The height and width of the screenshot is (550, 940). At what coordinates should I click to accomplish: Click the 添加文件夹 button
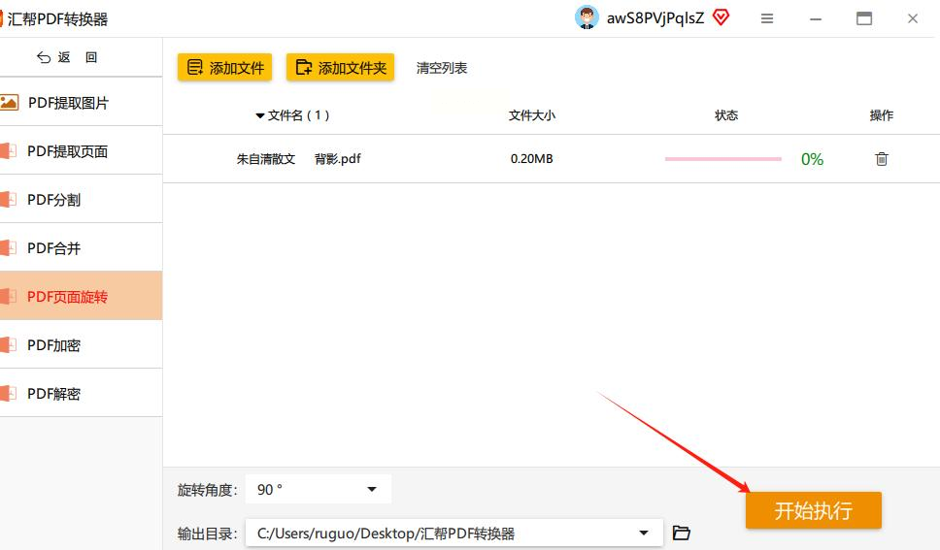[x=340, y=67]
